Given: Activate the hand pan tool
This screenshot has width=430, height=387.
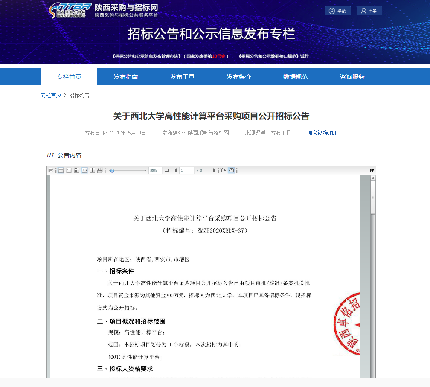Looking at the screenshot, I should pyautogui.click(x=232, y=170).
